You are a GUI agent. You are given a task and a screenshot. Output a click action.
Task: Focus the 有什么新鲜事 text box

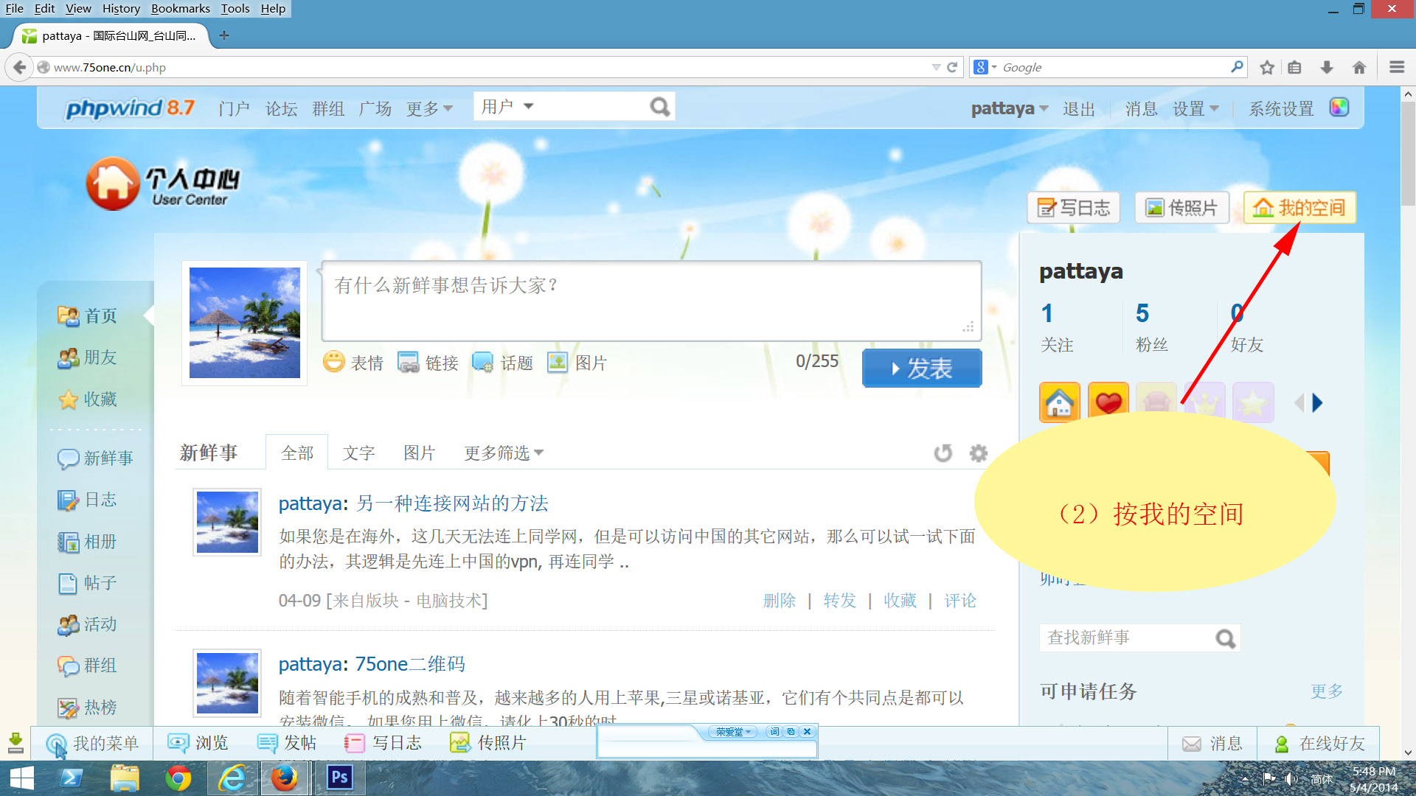pos(651,301)
